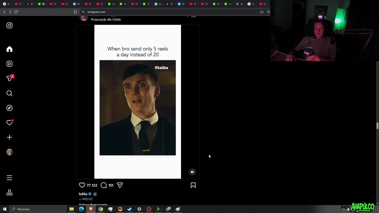
Task: Open Steam from the taskbar
Action: coord(129,209)
